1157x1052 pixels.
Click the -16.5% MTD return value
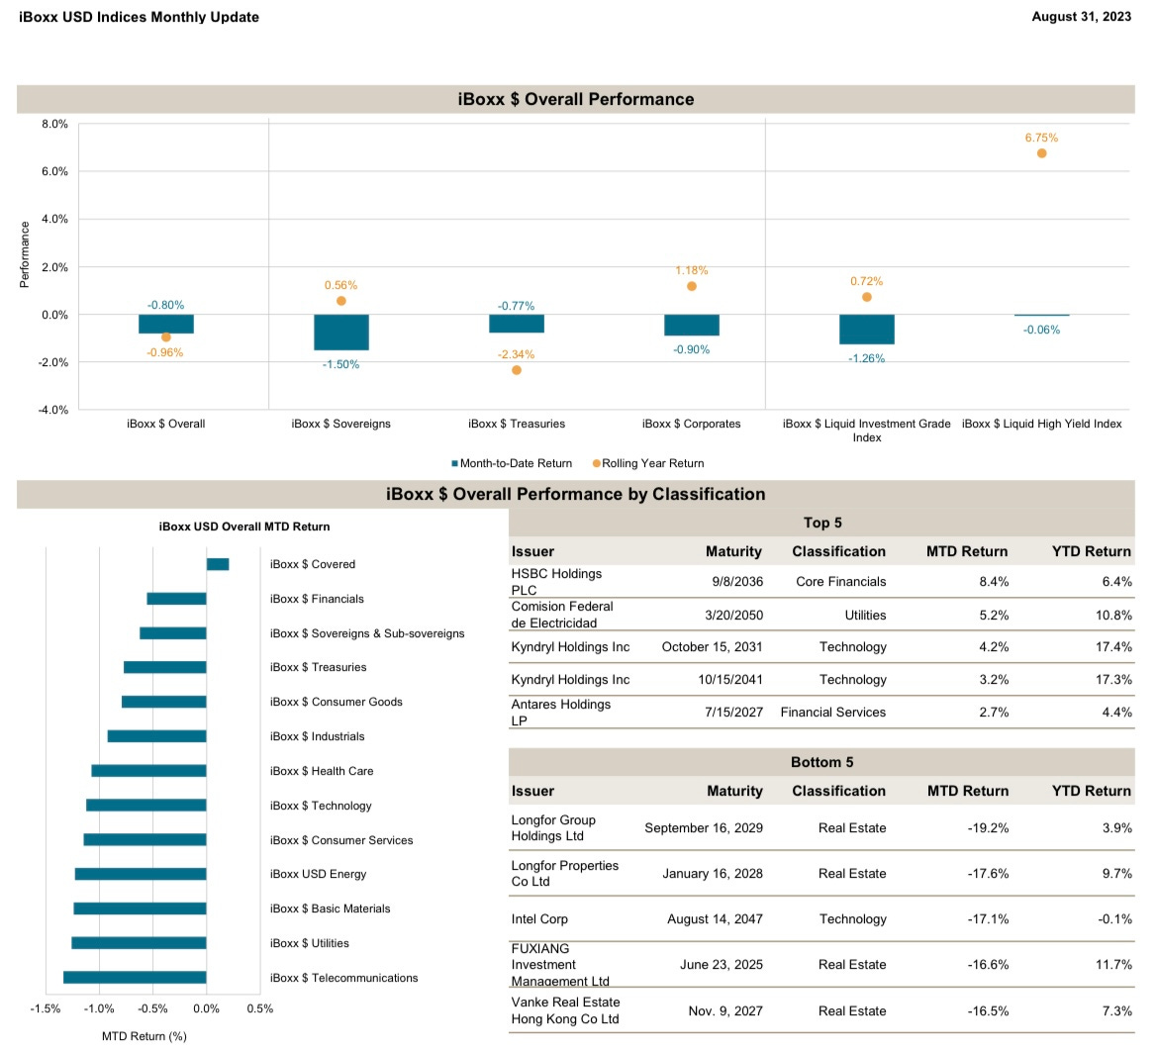click(988, 1011)
